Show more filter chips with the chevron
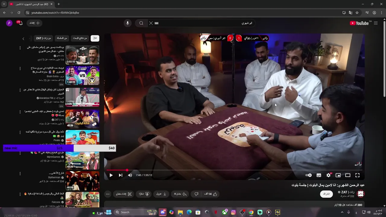The image size is (386, 217). click(23, 39)
